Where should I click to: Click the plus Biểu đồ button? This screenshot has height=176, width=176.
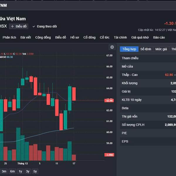click(18, 26)
